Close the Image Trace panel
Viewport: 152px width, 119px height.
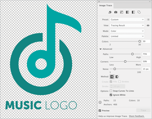[99, 2]
